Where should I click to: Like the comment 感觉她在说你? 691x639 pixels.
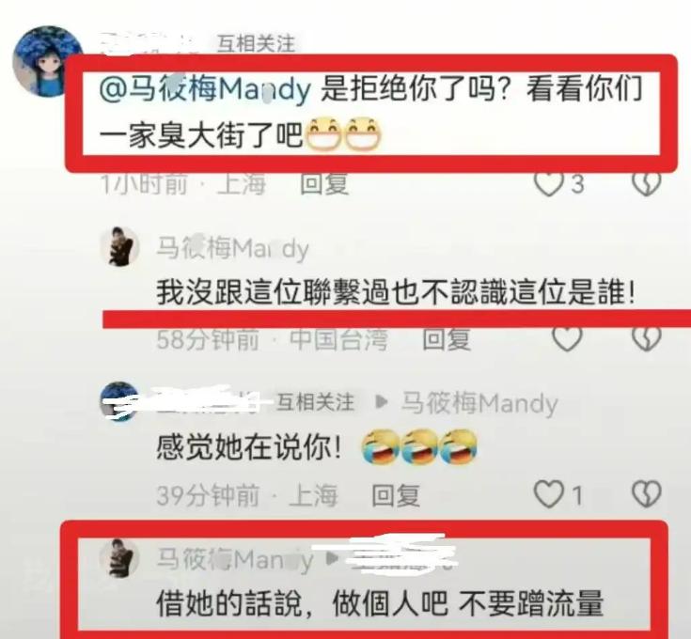click(549, 494)
